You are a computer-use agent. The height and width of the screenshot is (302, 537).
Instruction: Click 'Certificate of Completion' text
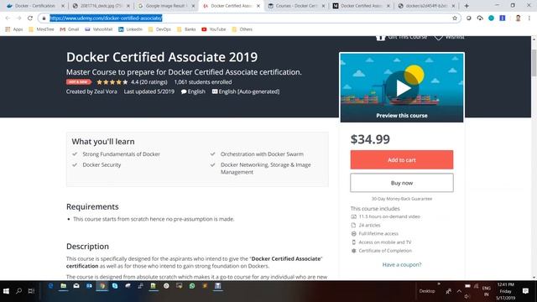click(x=385, y=251)
